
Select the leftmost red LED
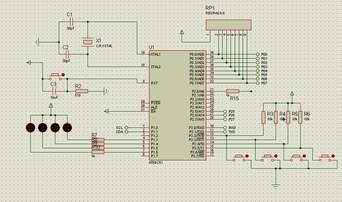point(31,128)
